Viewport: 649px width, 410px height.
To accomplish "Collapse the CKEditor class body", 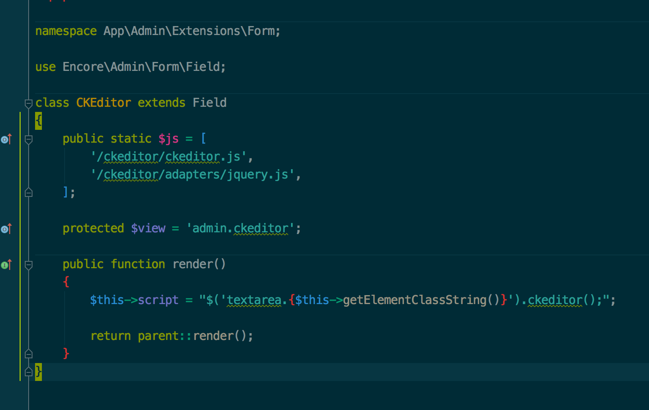I will pos(29,102).
